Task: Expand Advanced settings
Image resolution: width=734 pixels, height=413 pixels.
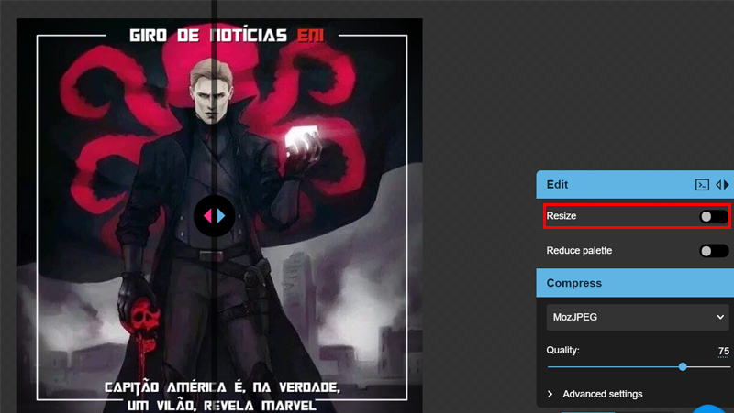Action: pyautogui.click(x=595, y=394)
